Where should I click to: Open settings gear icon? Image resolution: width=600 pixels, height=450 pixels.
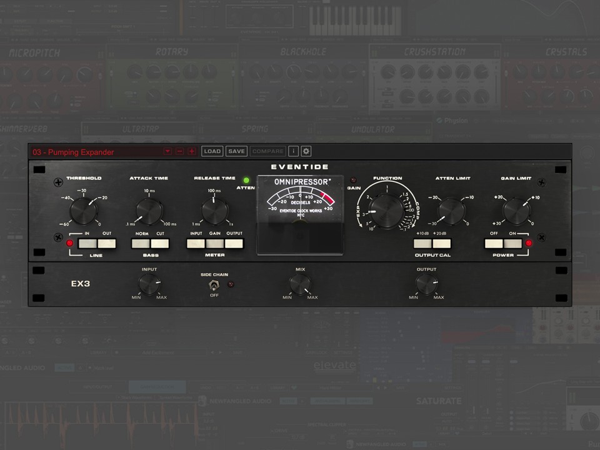(x=306, y=151)
